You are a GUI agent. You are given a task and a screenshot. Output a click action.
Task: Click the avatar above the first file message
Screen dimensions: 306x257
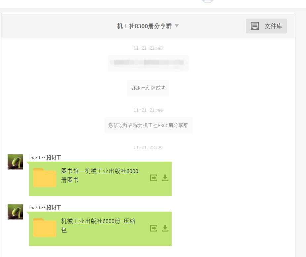pos(15,162)
